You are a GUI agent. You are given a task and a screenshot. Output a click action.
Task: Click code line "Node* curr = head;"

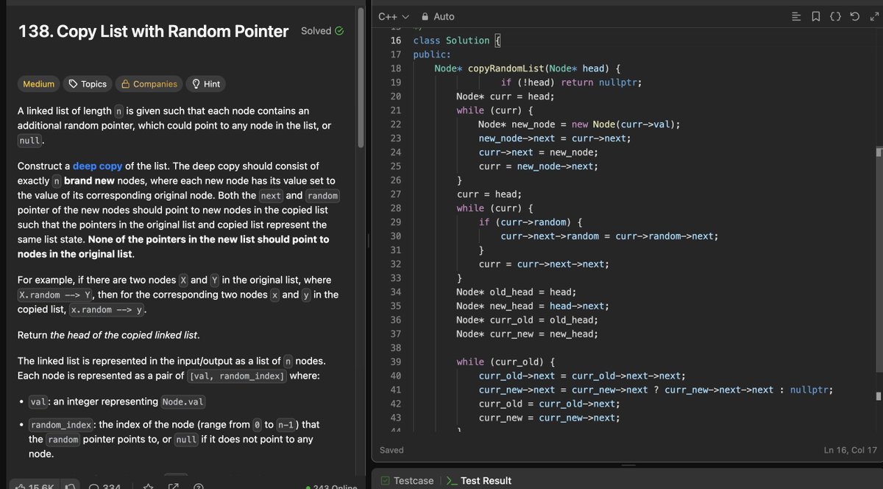tap(506, 96)
